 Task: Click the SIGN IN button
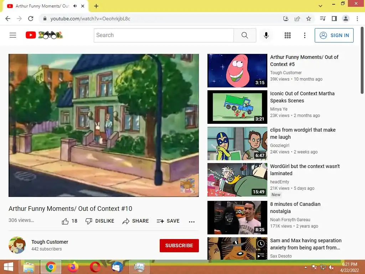click(334, 35)
